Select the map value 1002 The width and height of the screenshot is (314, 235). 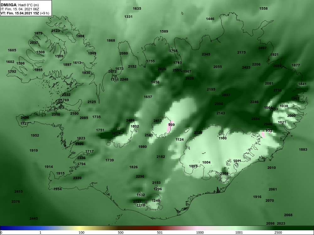[x=135, y=126]
